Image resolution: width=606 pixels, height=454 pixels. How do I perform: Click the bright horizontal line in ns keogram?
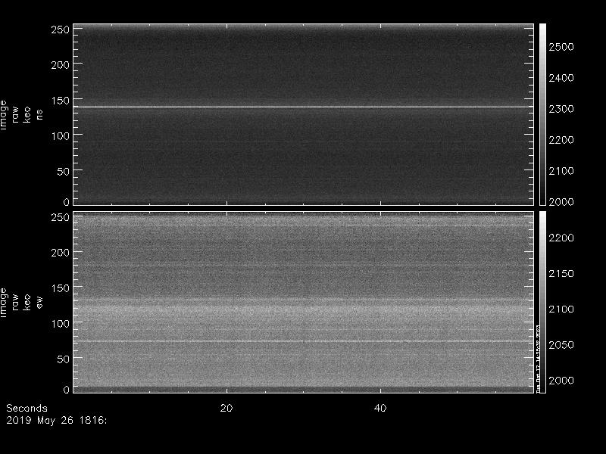tap(304, 107)
